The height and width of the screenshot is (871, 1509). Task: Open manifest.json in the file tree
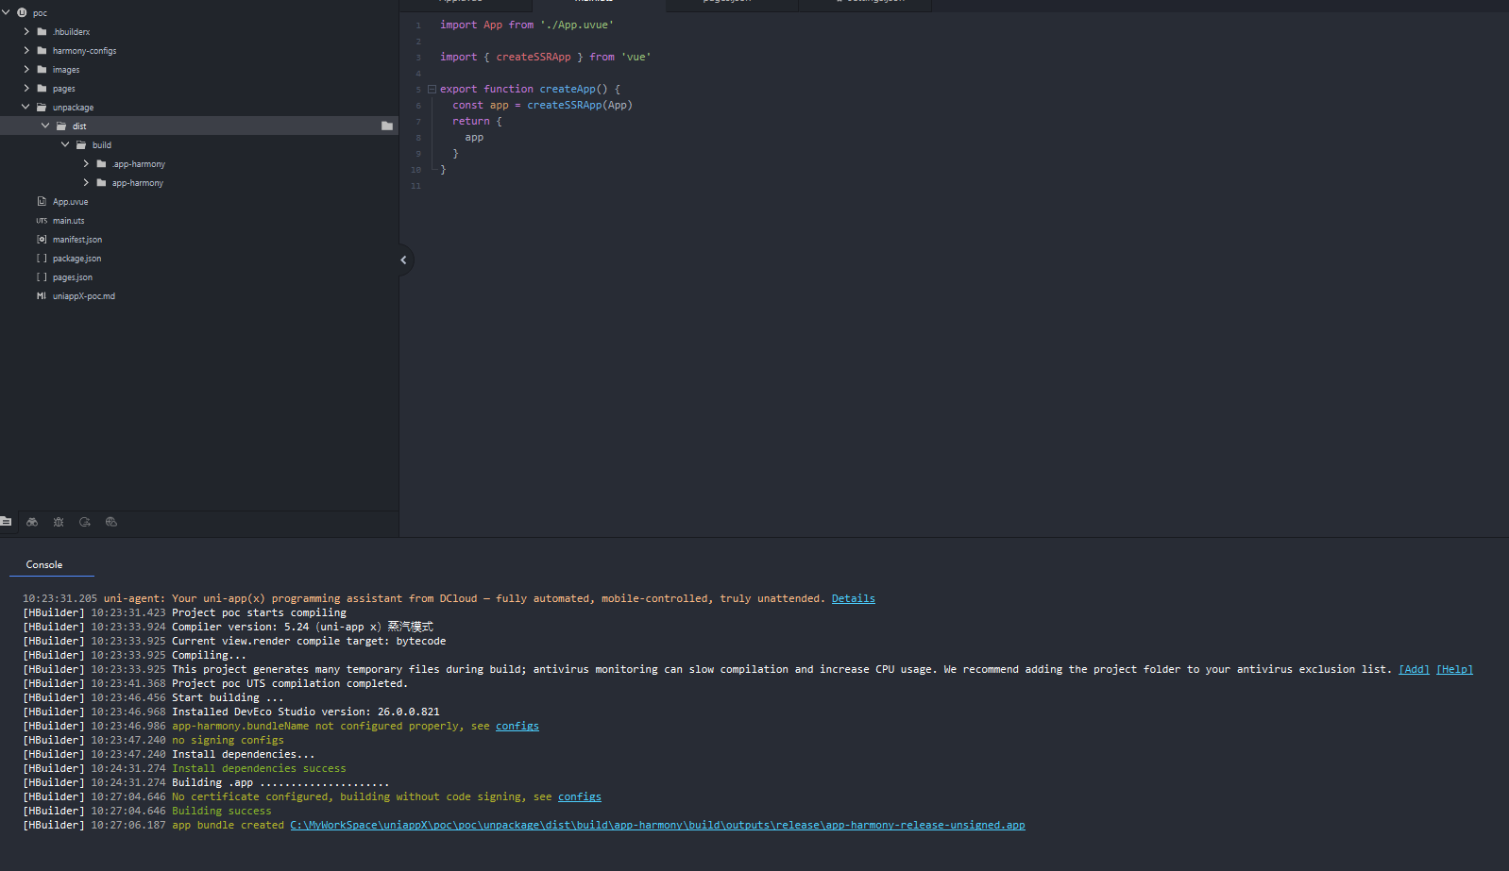pyautogui.click(x=76, y=240)
